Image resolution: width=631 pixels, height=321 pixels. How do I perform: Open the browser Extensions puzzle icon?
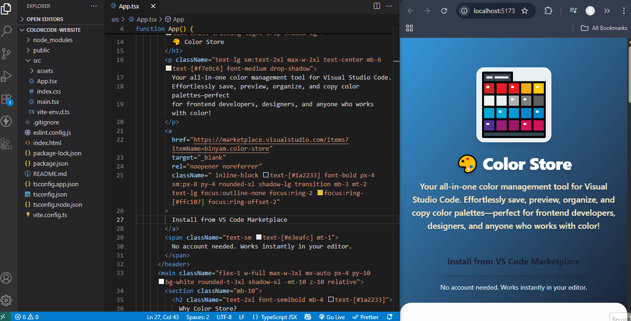point(548,11)
